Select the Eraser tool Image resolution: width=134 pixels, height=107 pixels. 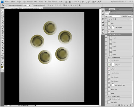2,35
